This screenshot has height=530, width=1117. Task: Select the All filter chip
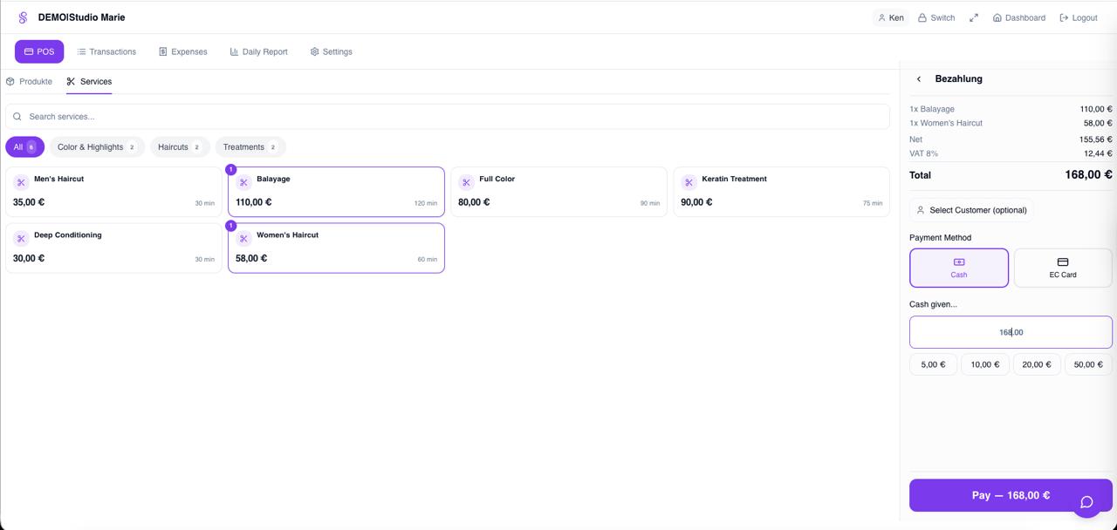point(24,147)
